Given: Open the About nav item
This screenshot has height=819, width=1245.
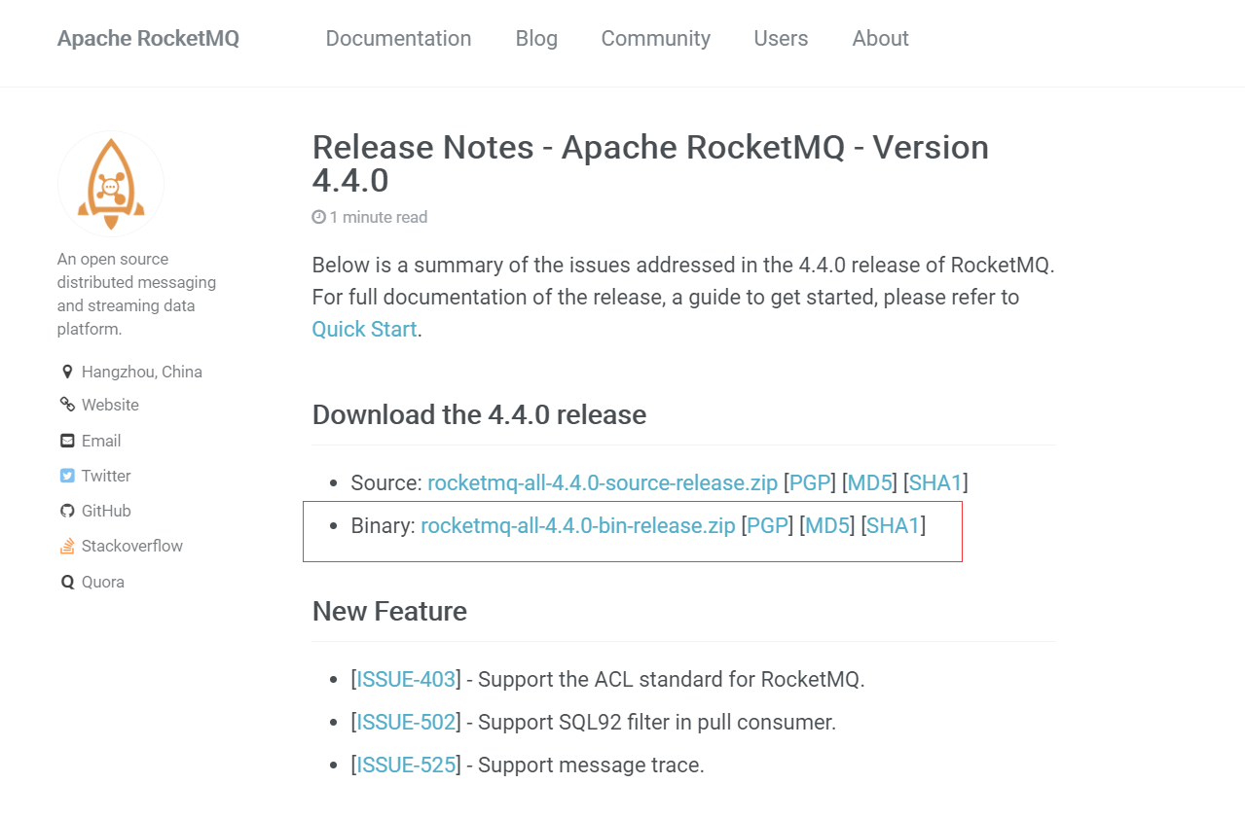Looking at the screenshot, I should click(x=880, y=38).
